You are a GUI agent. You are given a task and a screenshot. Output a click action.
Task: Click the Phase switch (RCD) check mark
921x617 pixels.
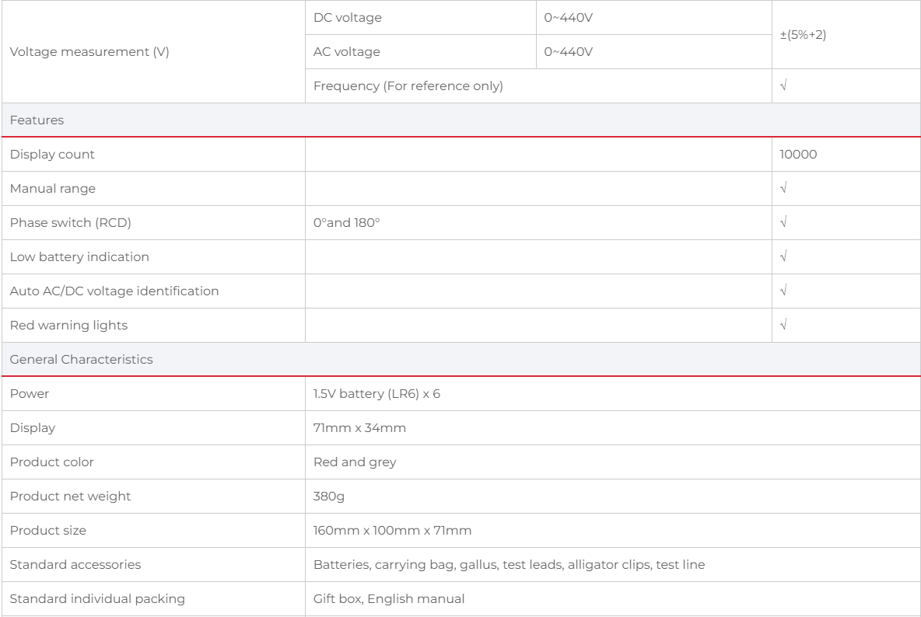coord(783,223)
